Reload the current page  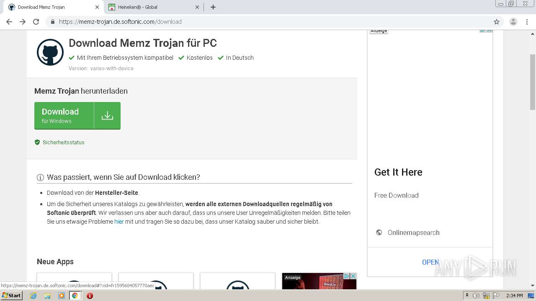tap(36, 22)
